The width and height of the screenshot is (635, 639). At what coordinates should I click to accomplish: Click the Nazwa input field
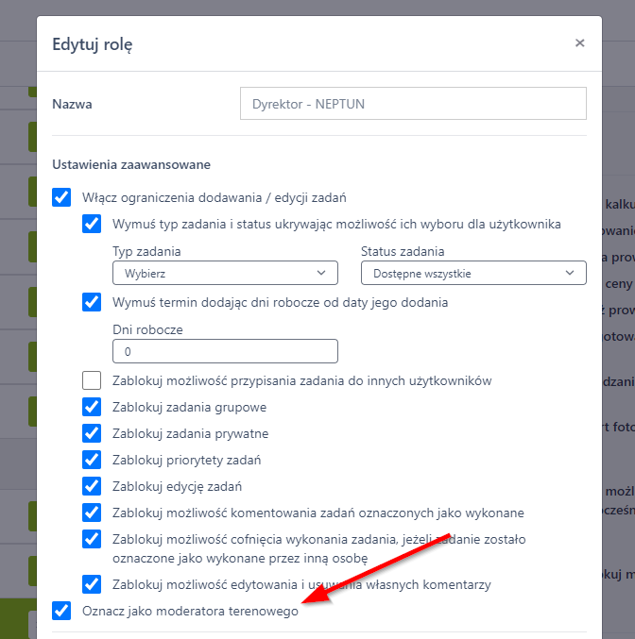(x=413, y=104)
